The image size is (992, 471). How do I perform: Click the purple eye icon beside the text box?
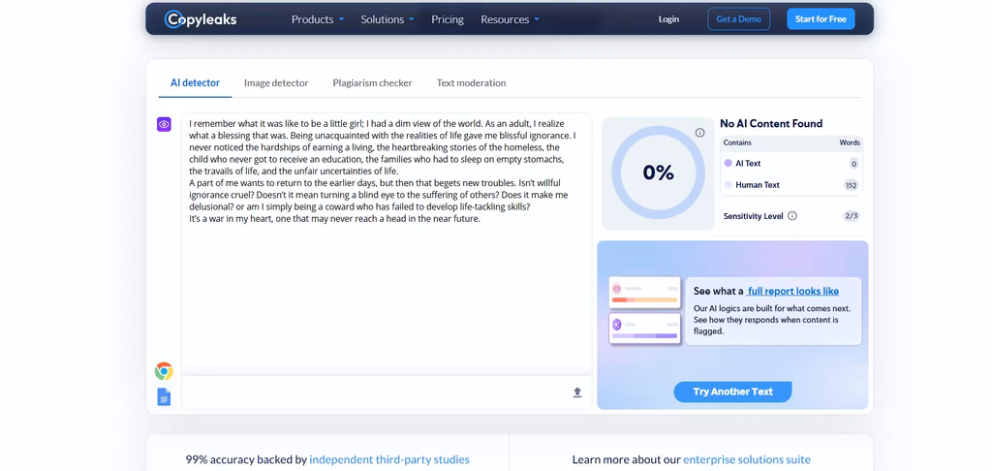[164, 124]
